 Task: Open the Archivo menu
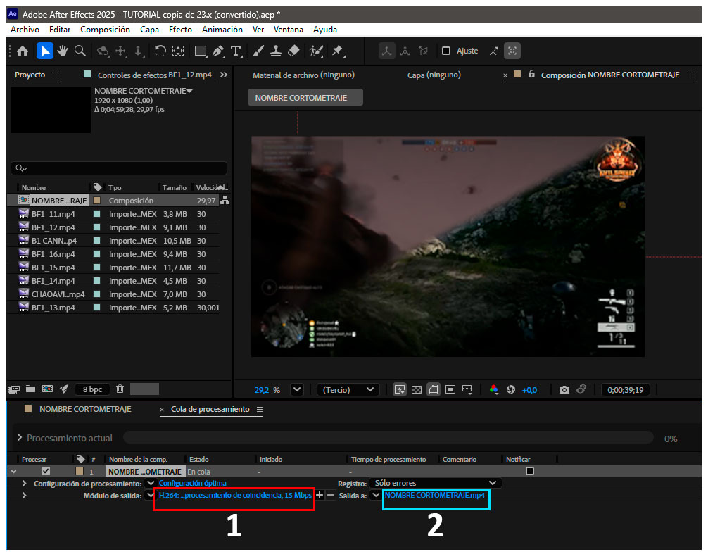point(25,30)
